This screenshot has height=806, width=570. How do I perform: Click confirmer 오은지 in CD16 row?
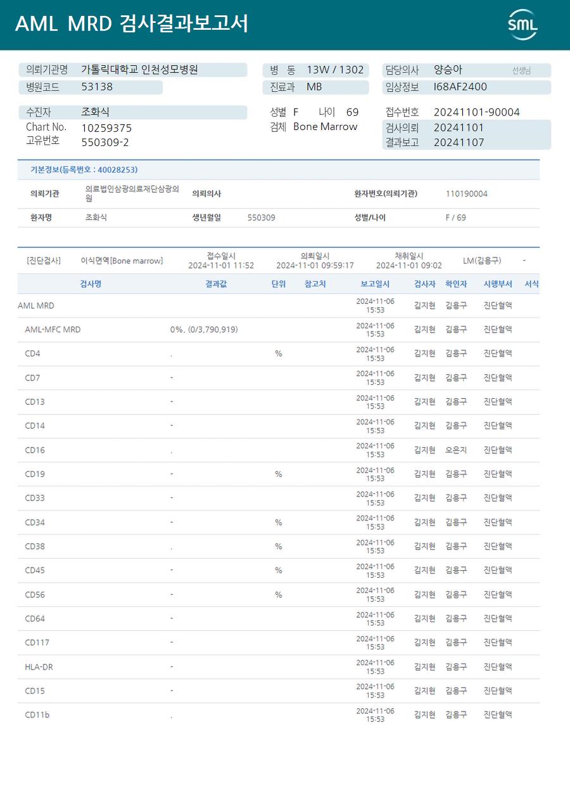click(x=456, y=450)
